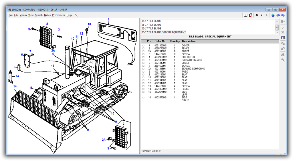Image resolution: width=293 pixels, height=161 pixels.
Task: Click the page list scroll-up arrow
Action: click(x=277, y=21)
